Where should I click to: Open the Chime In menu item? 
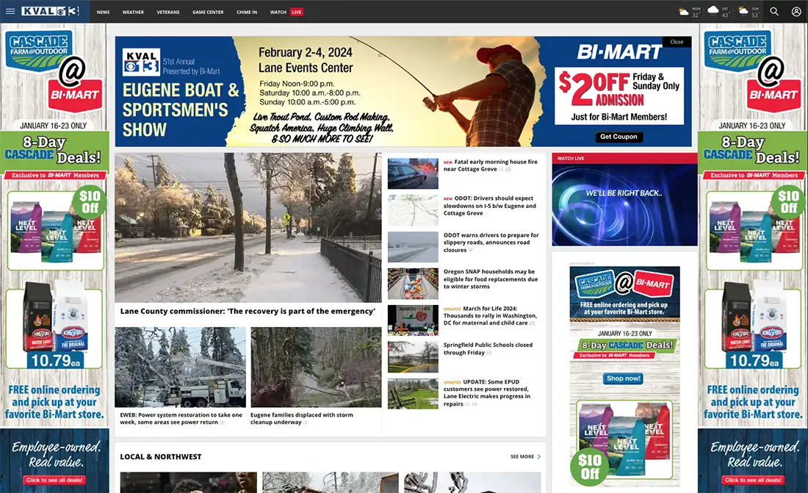coord(247,12)
